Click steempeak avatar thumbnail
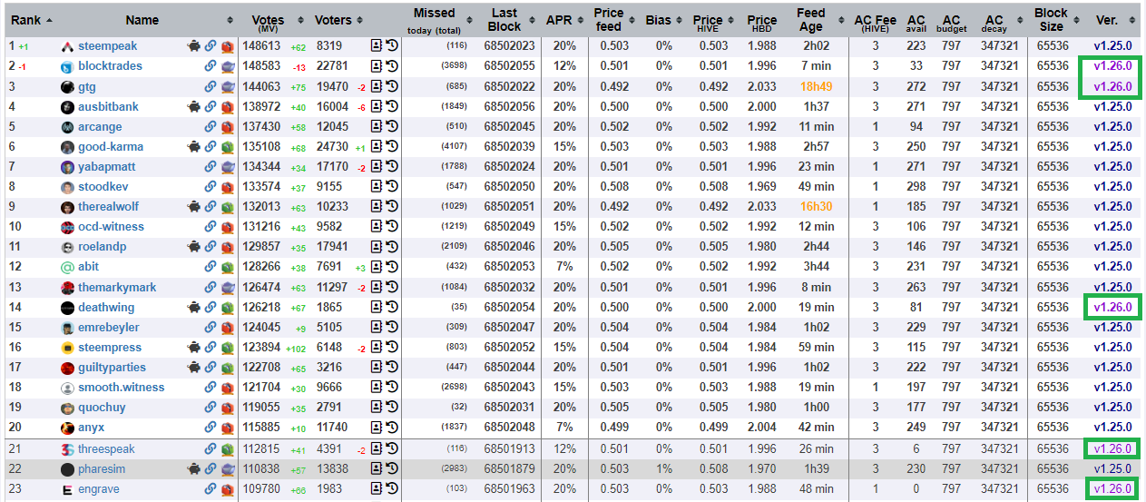1146x502 pixels. click(x=67, y=46)
